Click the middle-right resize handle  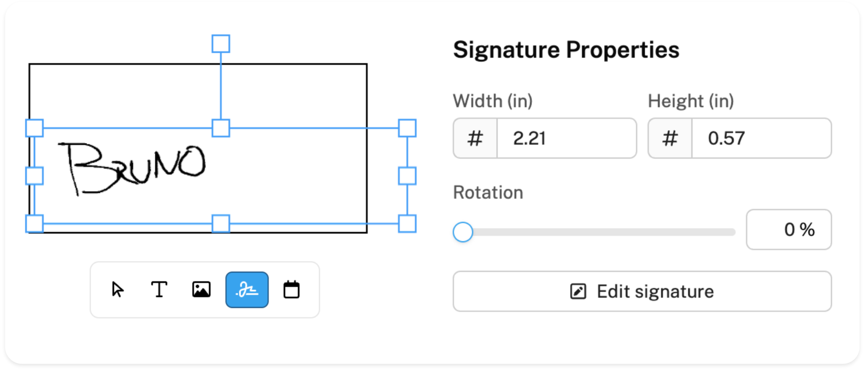[407, 176]
